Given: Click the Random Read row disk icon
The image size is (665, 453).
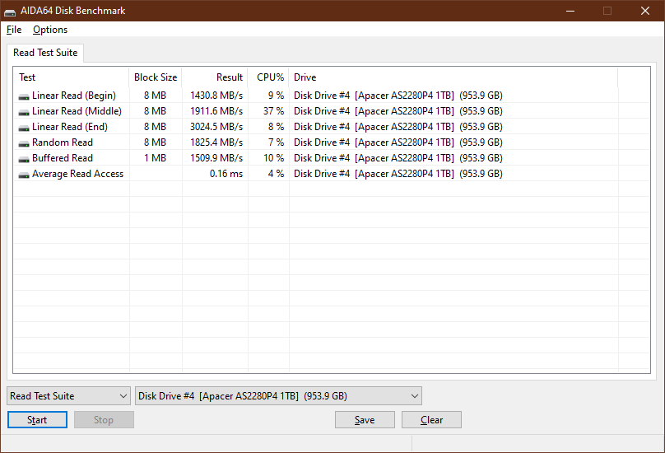Looking at the screenshot, I should pos(24,143).
